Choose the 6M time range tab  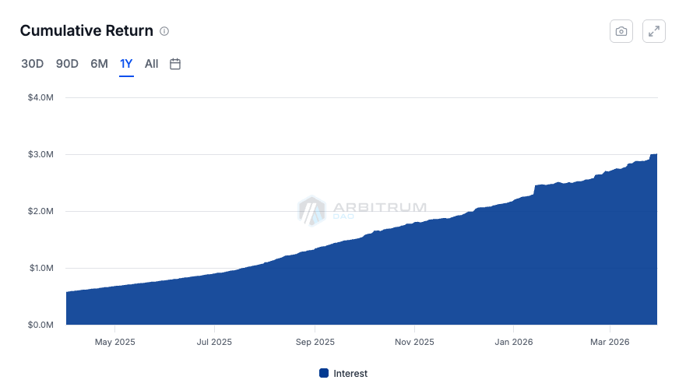click(x=100, y=64)
